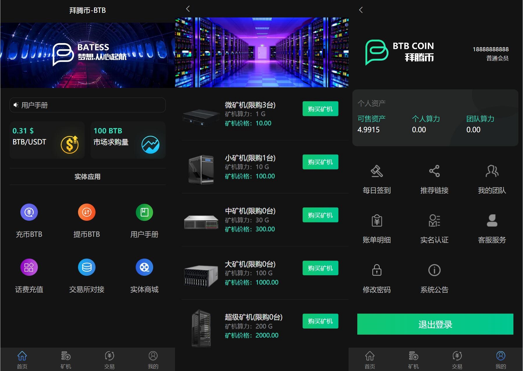Viewport: 523px width, 371px height.
Task: Click the 可售资产 value 4.9915
Action: point(369,130)
